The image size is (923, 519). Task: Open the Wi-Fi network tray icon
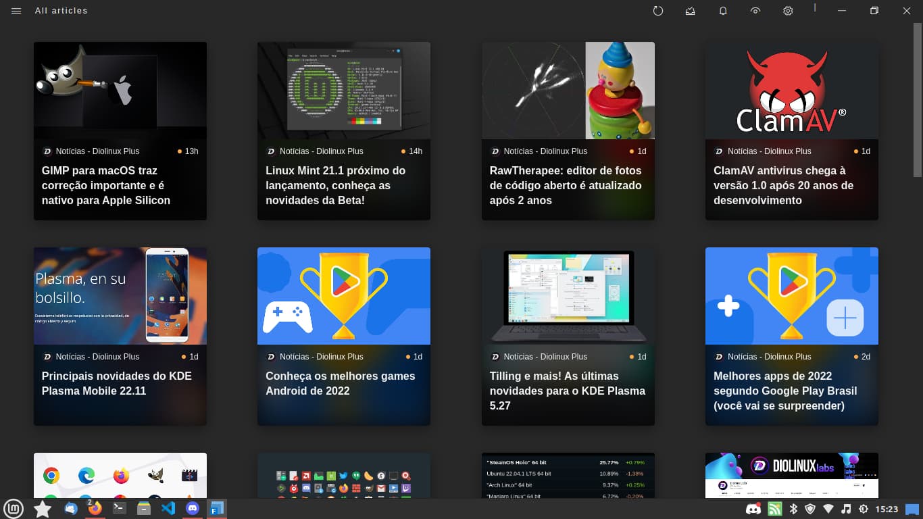tap(828, 509)
